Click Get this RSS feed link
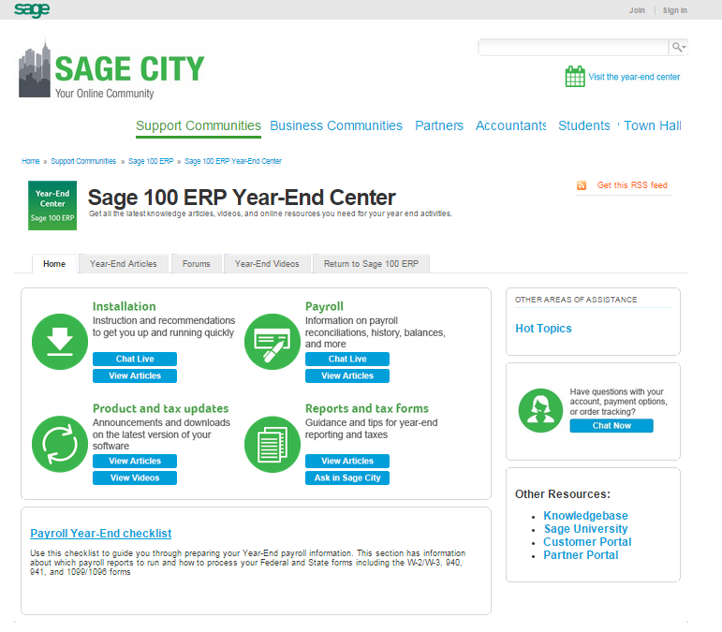 coord(632,185)
